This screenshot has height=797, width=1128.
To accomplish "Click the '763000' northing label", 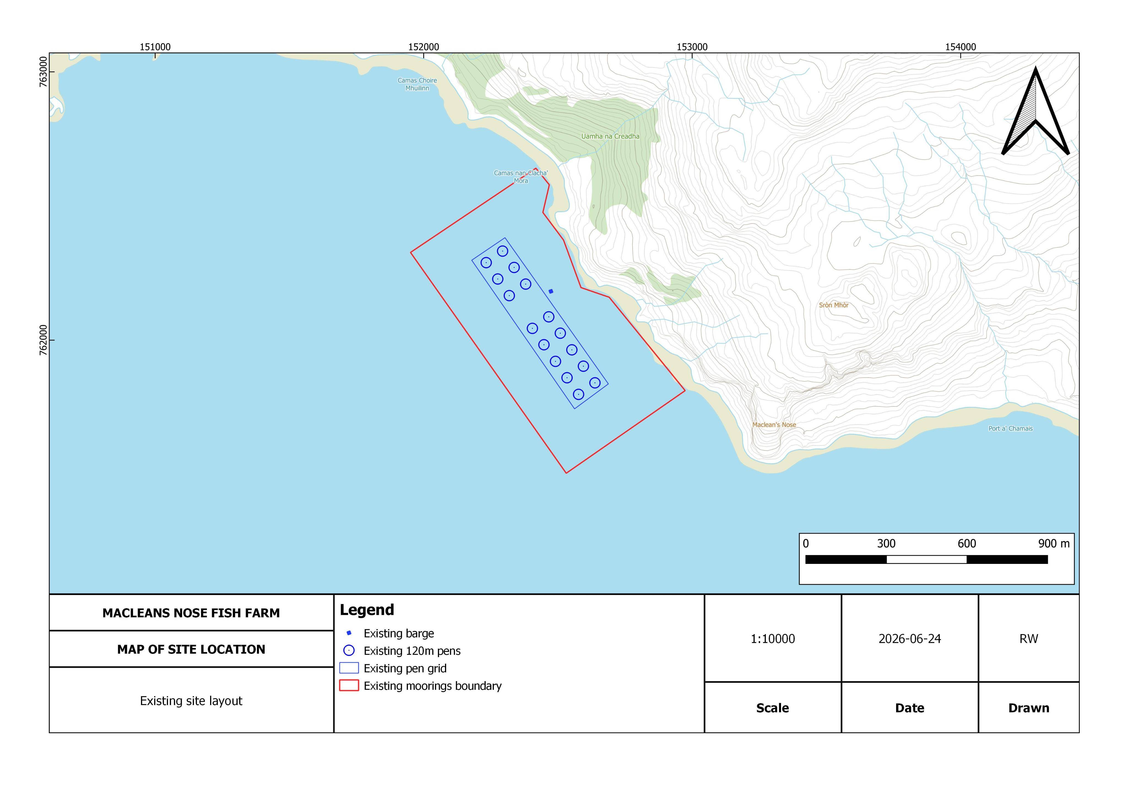I will 43,72.
